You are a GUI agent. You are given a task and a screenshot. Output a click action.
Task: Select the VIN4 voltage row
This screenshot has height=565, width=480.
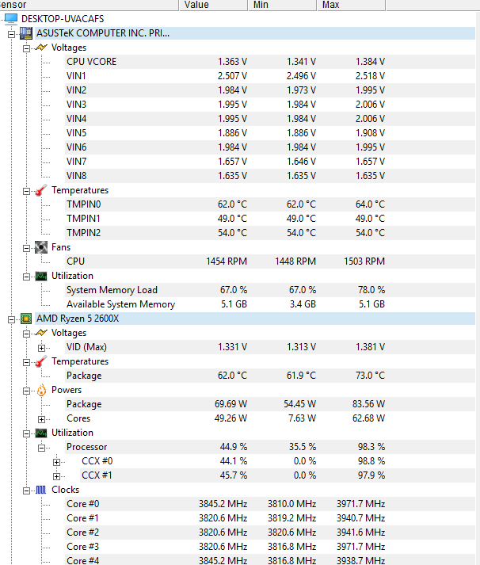[270, 119]
